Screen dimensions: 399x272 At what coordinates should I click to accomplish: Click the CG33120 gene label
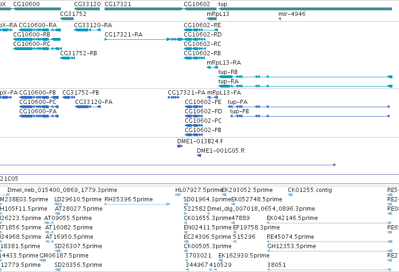coord(87,4)
